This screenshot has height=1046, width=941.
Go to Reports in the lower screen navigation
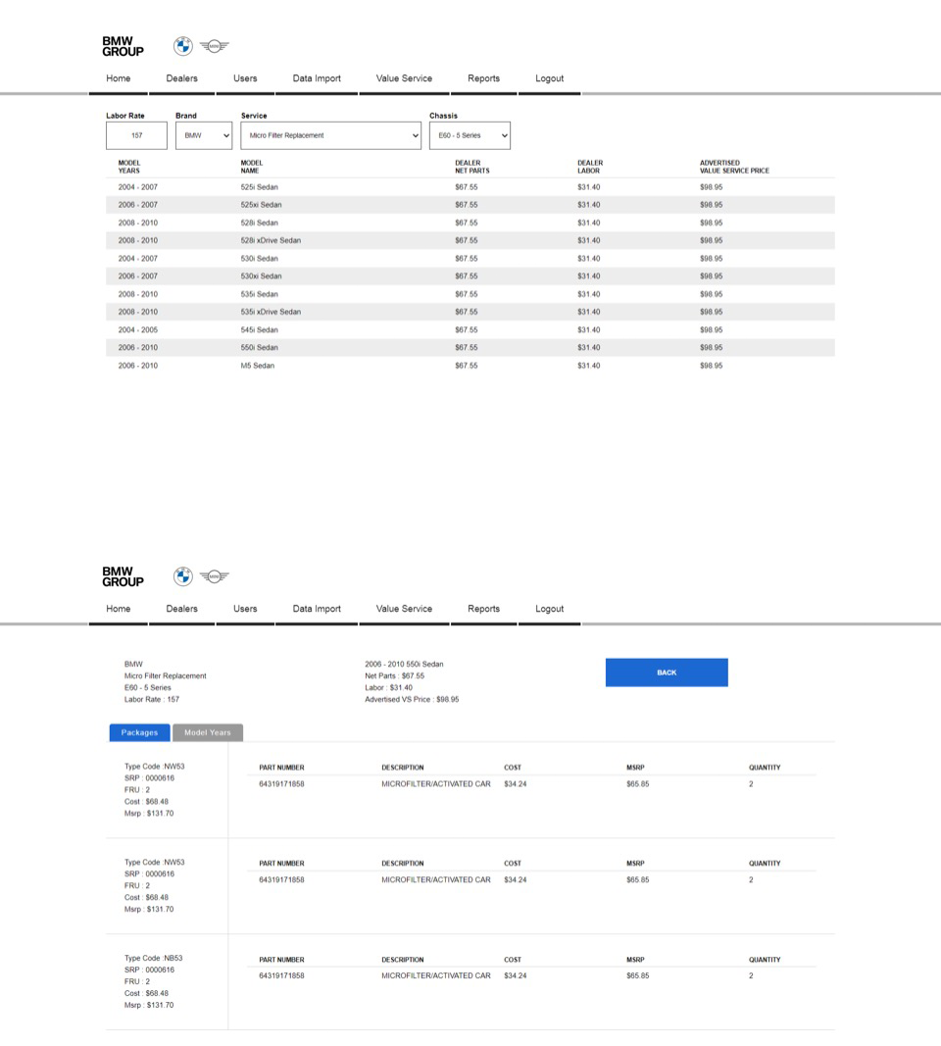click(x=483, y=609)
